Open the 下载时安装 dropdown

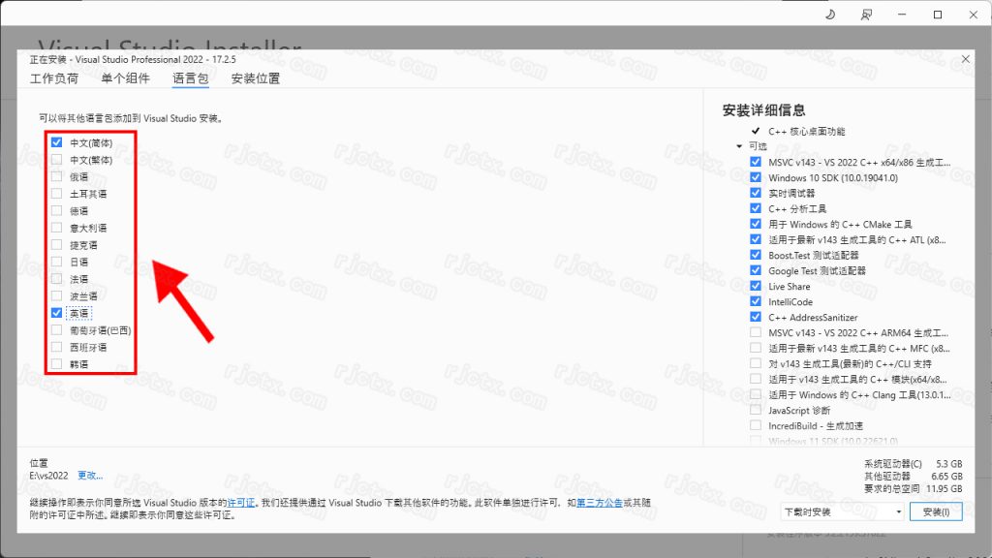pyautogui.click(x=843, y=511)
